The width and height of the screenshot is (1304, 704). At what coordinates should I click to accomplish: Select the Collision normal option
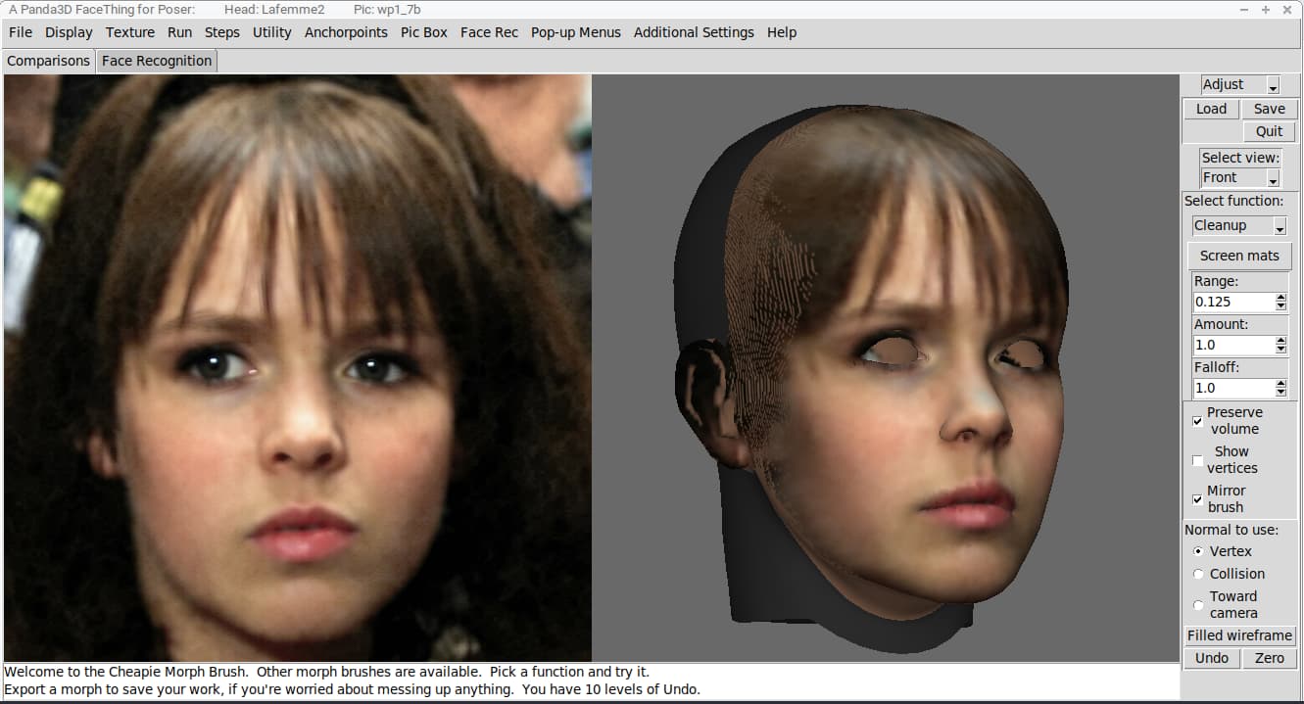click(1198, 574)
